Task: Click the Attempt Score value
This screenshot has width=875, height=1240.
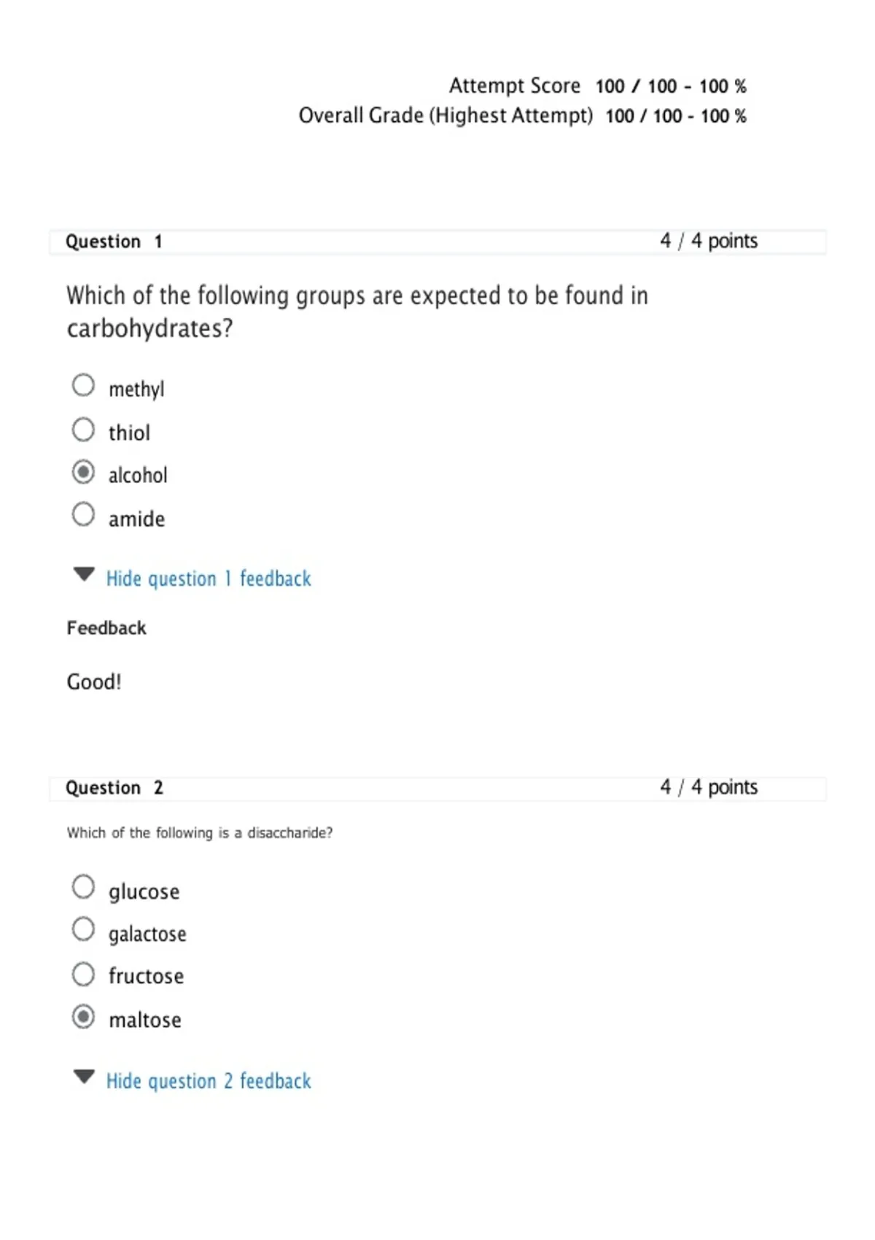Action: [x=671, y=87]
